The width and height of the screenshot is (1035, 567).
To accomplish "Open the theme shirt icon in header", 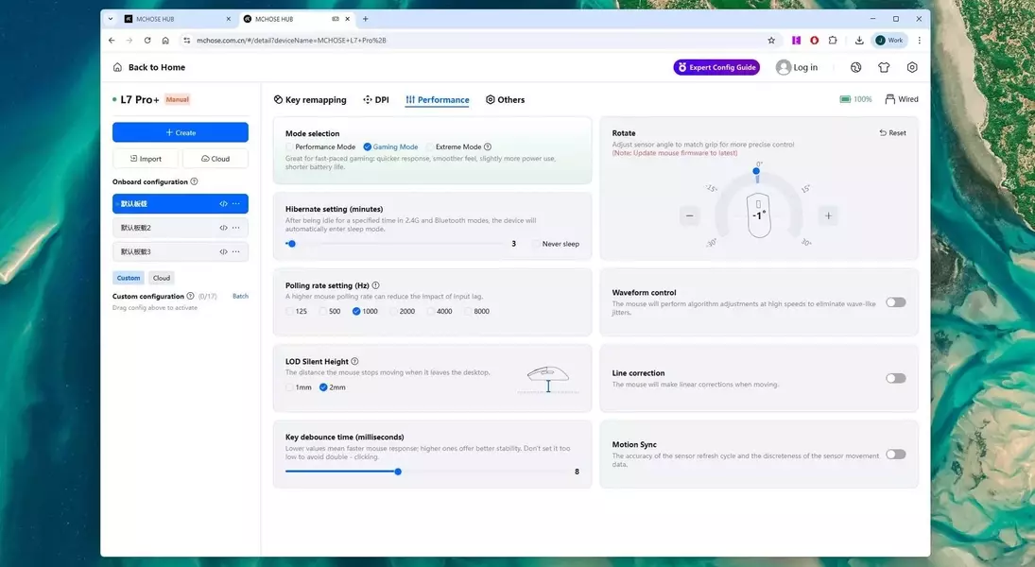I will [884, 67].
